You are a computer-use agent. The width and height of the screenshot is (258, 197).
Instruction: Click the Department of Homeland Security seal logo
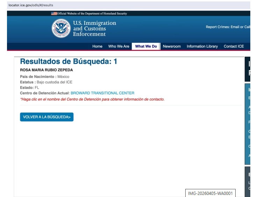tap(61, 28)
